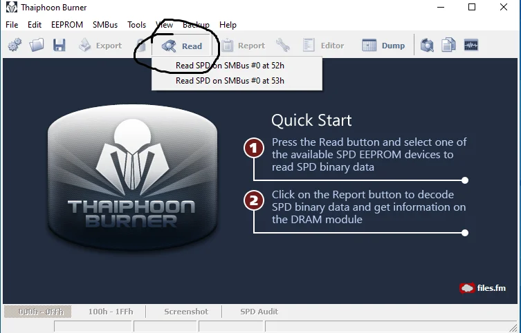
Task: Close the Thaiphoon Burner window
Action: click(504, 7)
